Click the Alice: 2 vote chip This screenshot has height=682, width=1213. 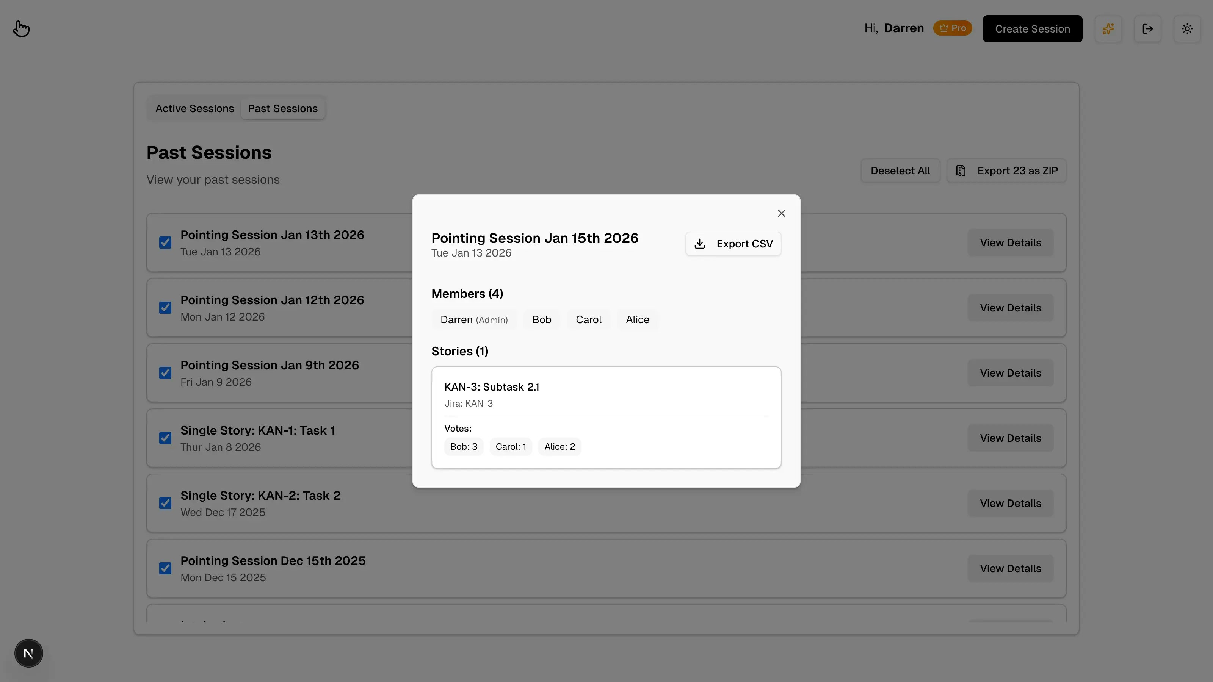point(559,446)
